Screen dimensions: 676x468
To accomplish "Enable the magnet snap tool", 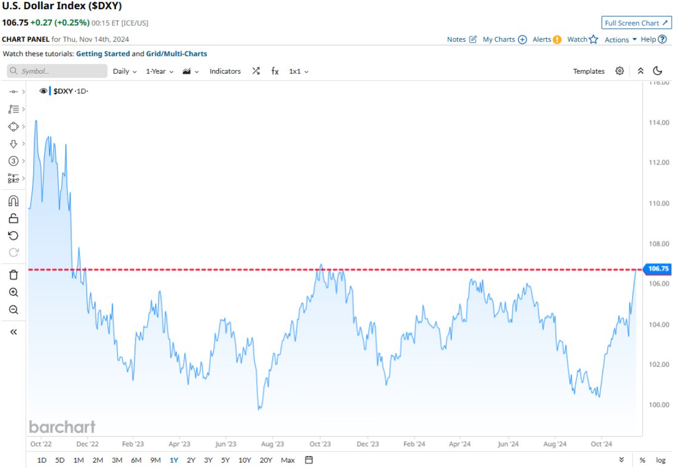I will click(14, 201).
